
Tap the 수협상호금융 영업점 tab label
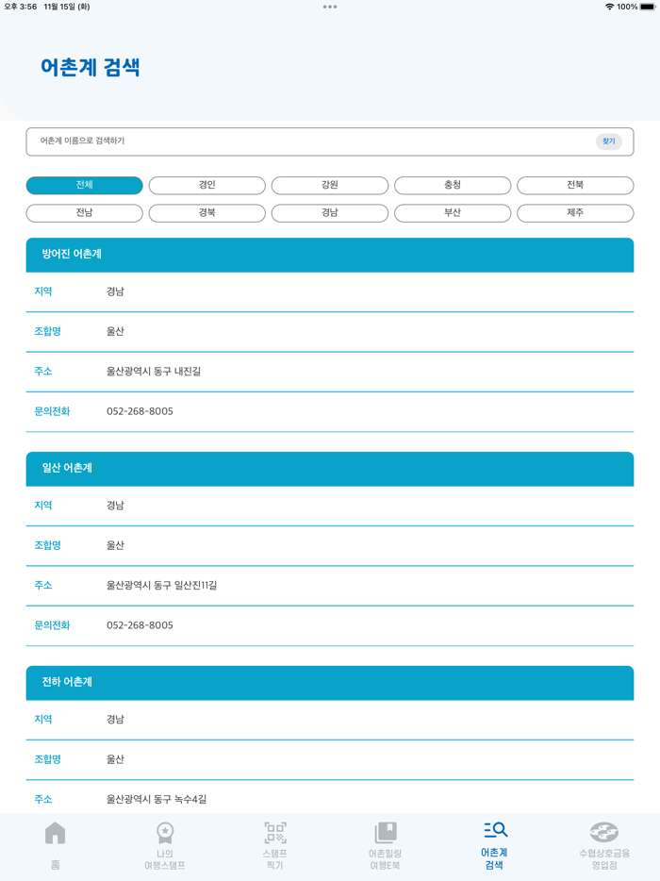[x=604, y=859]
